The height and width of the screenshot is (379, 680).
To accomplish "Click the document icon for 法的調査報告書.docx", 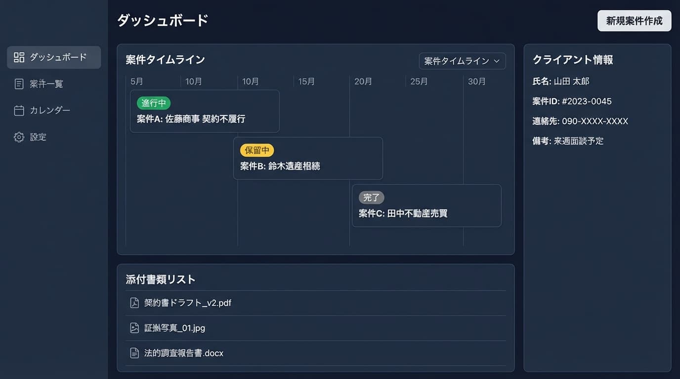I will point(134,352).
